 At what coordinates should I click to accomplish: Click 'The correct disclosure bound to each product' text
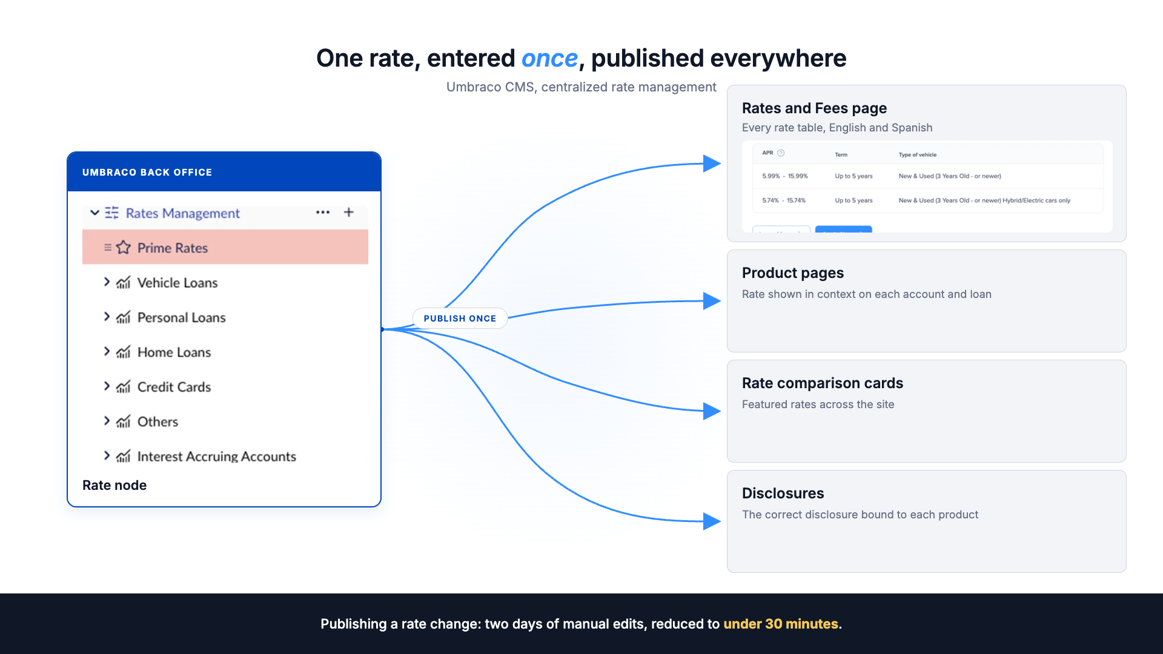(x=860, y=515)
